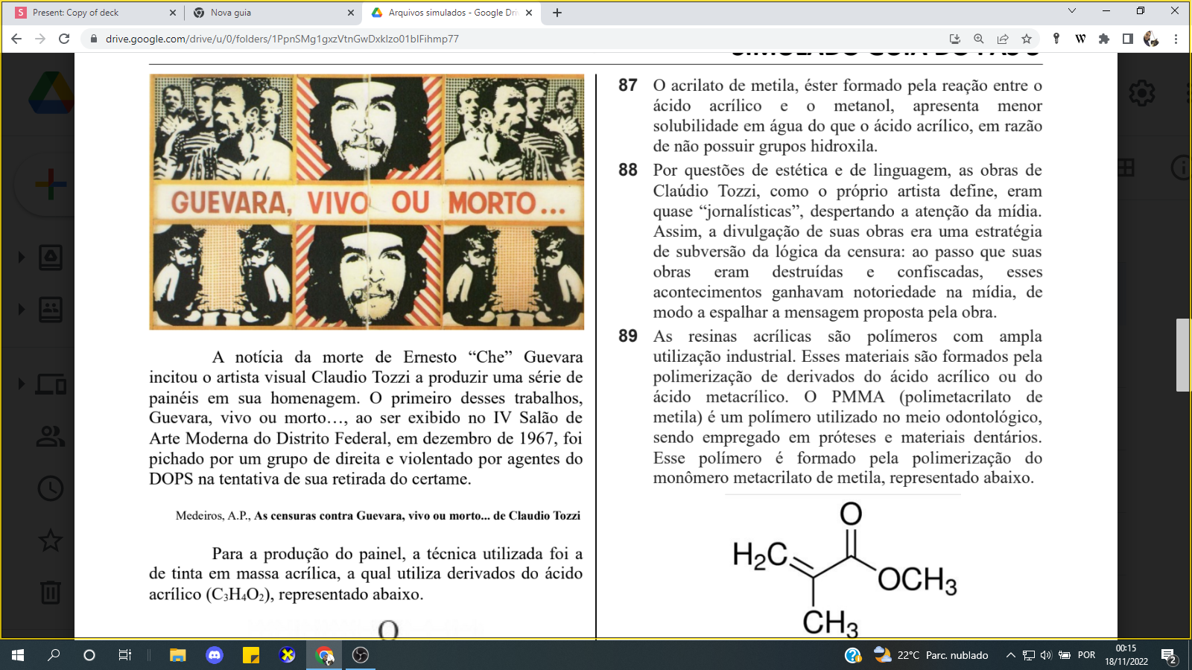Change POR input language

coord(1087,655)
